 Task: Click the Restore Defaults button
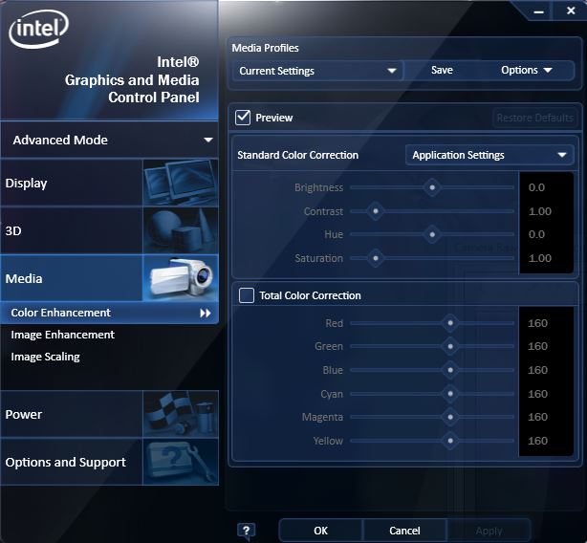[535, 118]
